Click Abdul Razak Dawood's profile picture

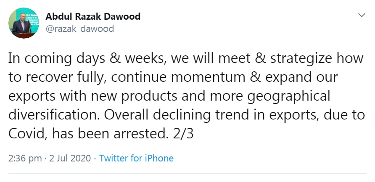[22, 23]
